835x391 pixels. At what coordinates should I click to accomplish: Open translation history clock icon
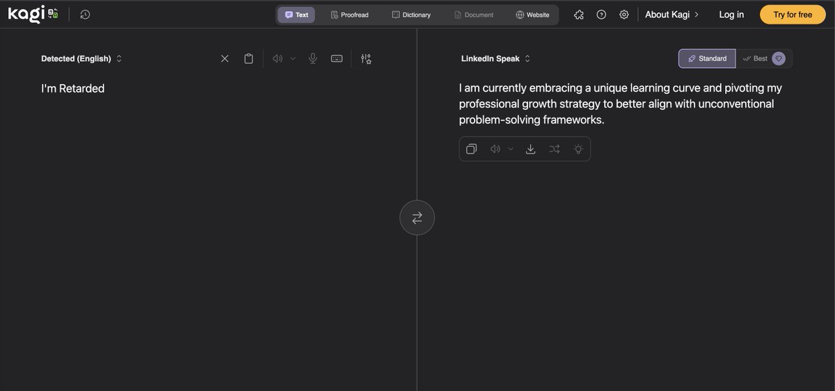tap(85, 14)
